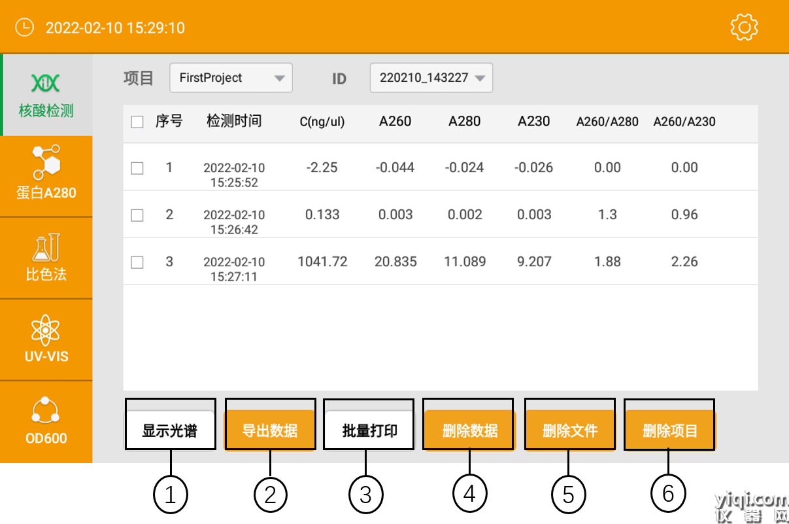Select the ratio value 1.88
This screenshot has width=789, height=524.
[x=607, y=262]
